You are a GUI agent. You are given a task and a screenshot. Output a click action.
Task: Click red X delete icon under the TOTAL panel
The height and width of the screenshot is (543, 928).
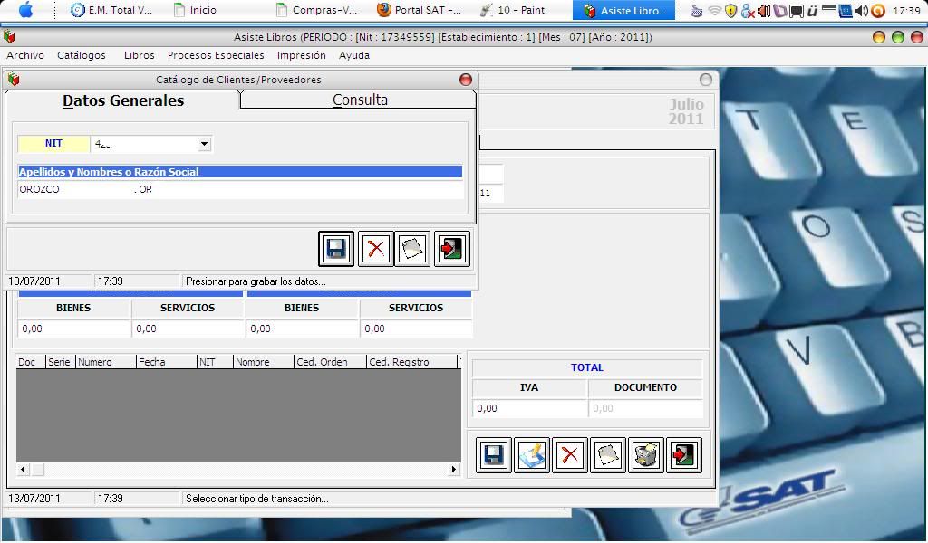point(569,455)
